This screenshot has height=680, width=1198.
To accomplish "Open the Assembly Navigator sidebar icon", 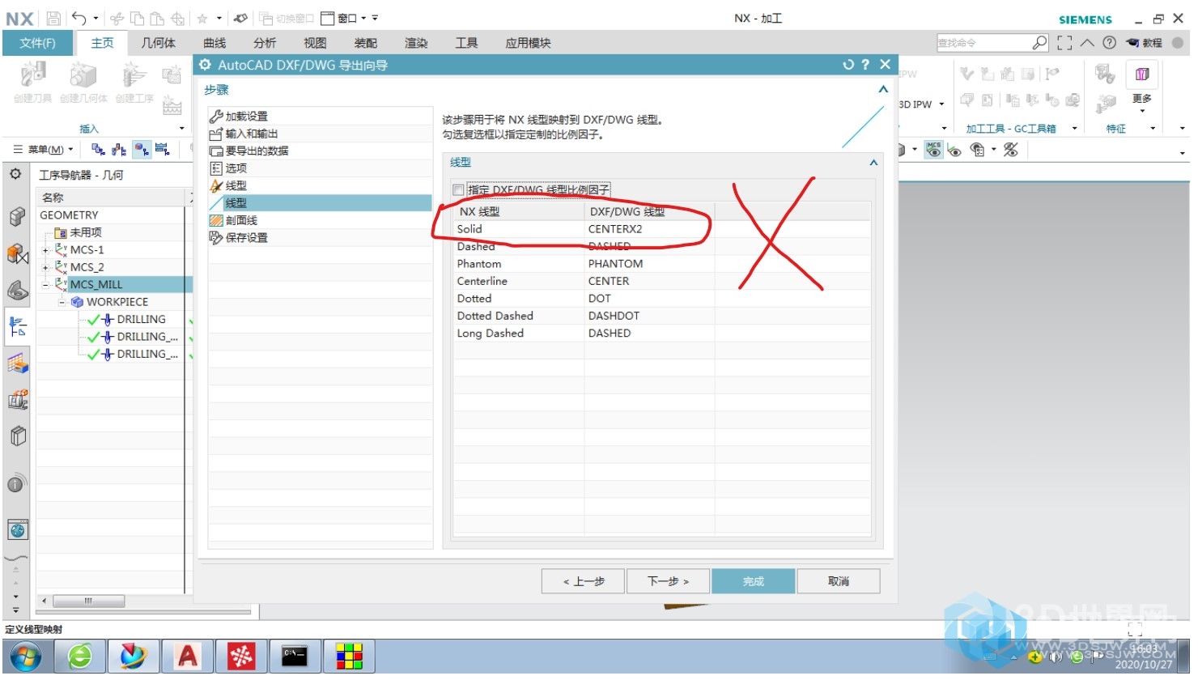I will [18, 216].
